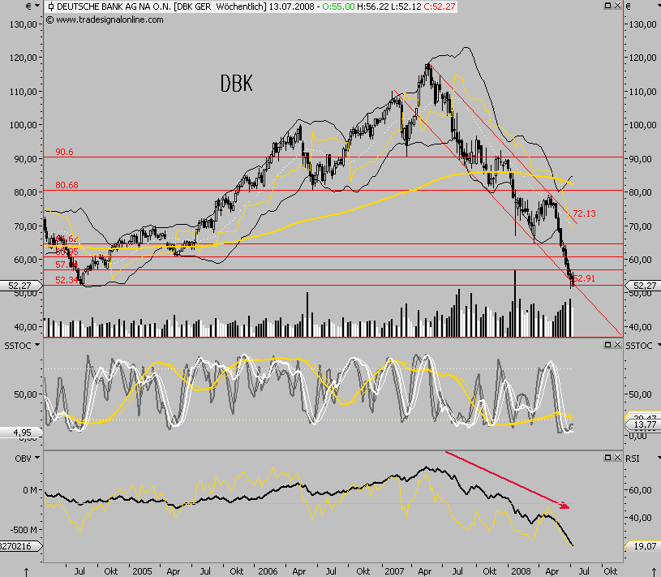
Task: Click the 3270216 volume value box
Action: pyautogui.click(x=16, y=546)
